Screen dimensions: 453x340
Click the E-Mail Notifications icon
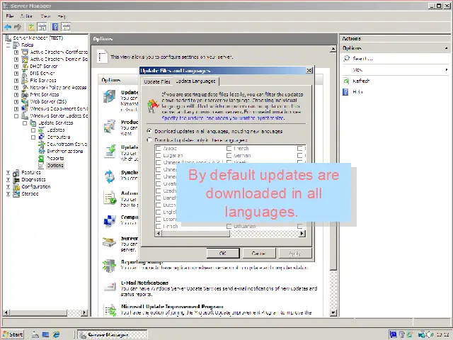tap(110, 286)
